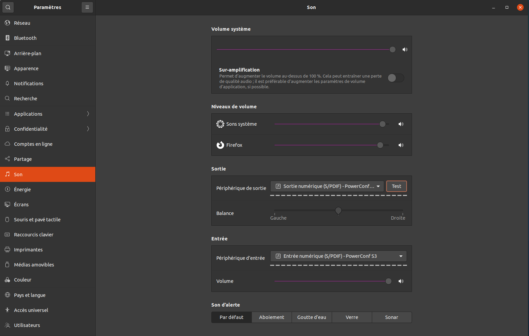This screenshot has height=336, width=529.
Task: Click the Bluetooth icon in the sidebar
Action: (x=7, y=38)
